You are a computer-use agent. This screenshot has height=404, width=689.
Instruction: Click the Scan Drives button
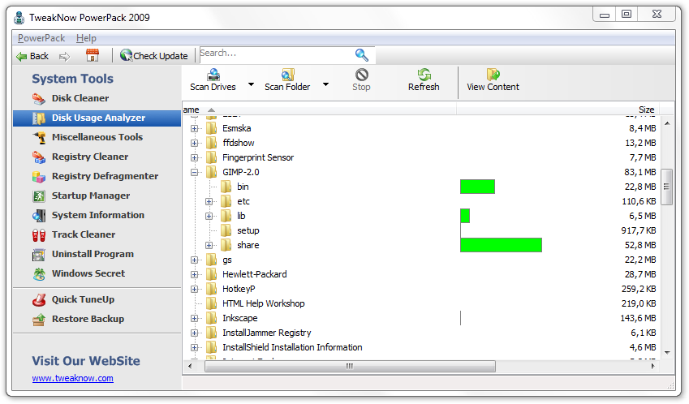click(x=213, y=80)
